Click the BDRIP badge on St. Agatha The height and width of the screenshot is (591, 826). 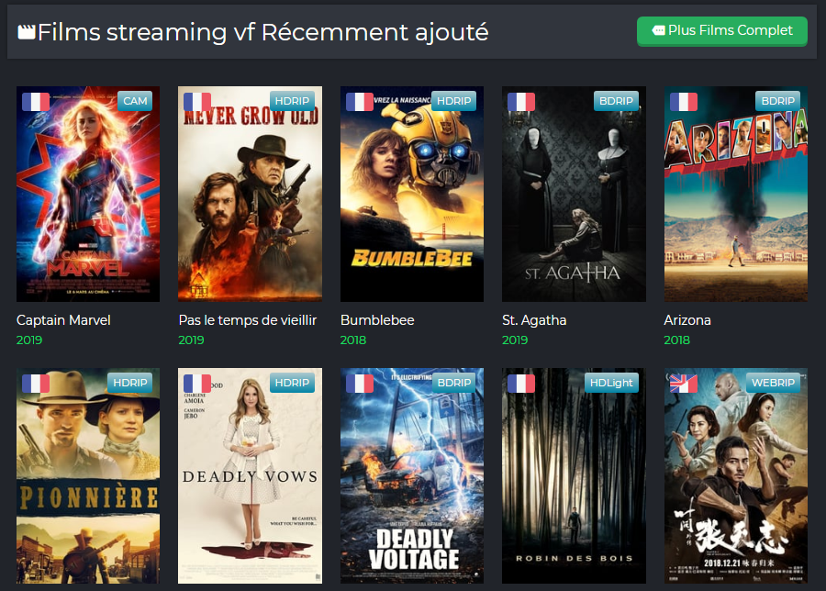click(616, 101)
